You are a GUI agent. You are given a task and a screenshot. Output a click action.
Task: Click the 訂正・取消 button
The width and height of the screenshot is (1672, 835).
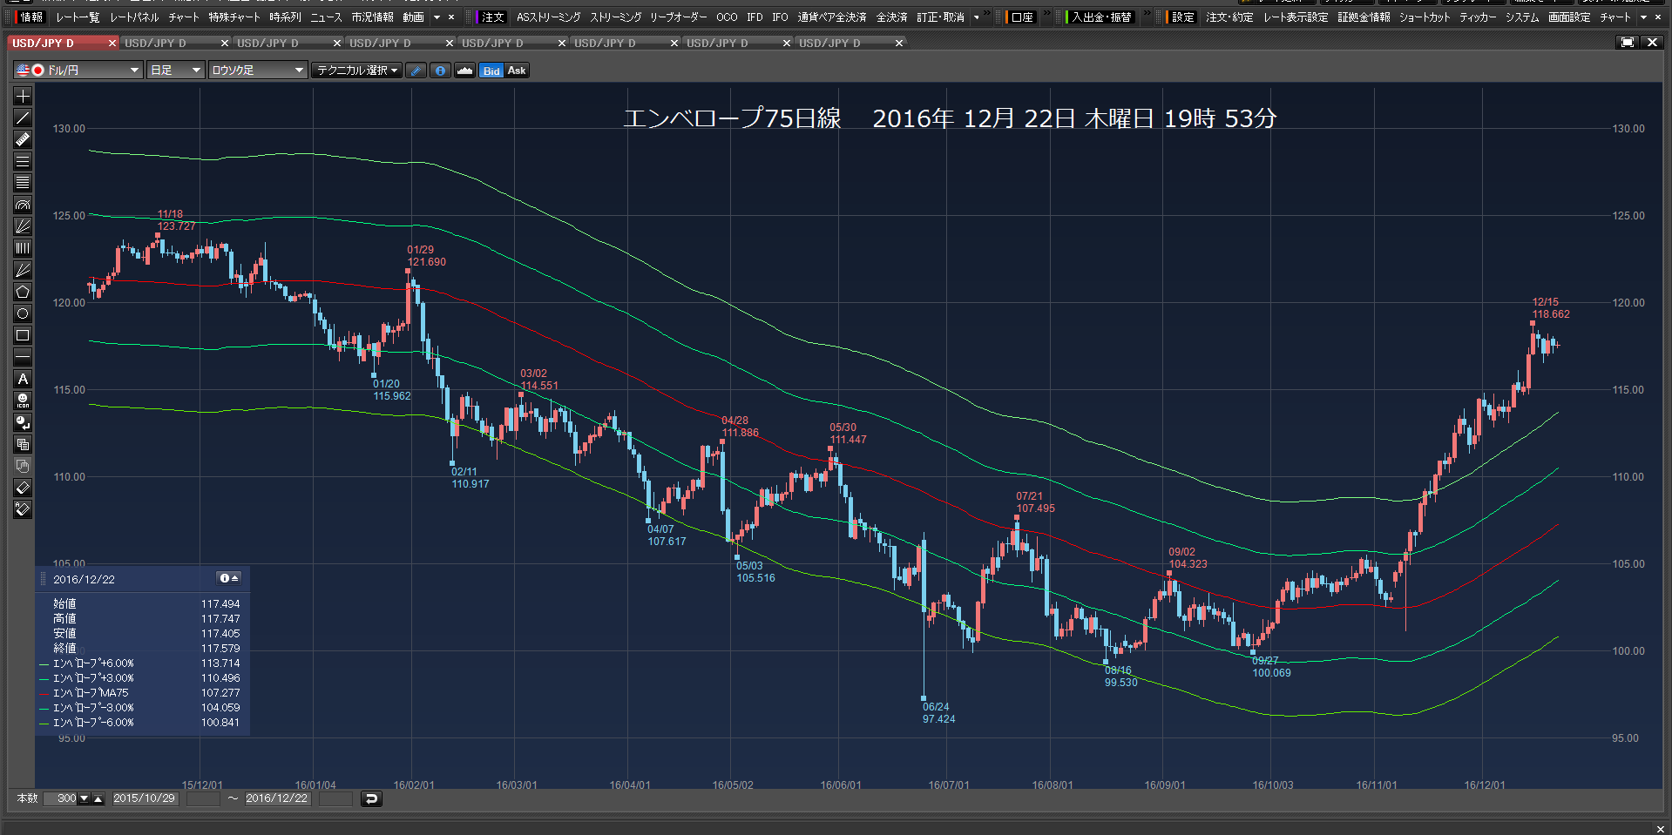(940, 17)
